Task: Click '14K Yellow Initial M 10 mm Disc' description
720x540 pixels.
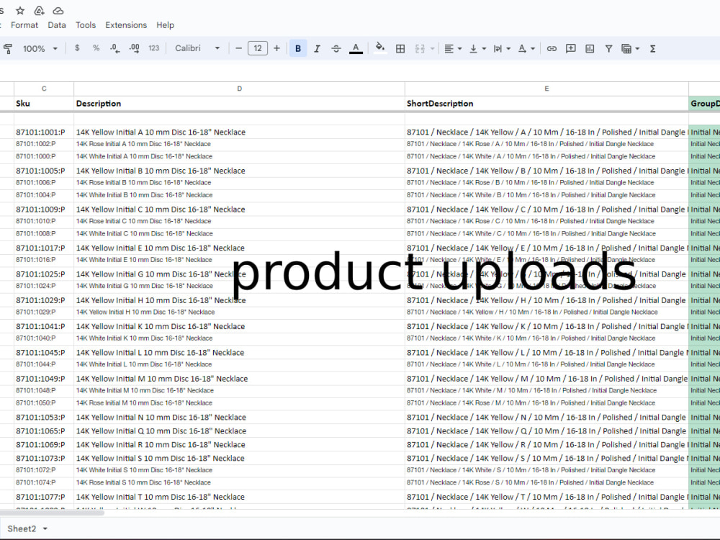Action: point(239,379)
